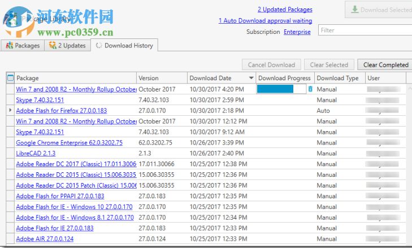Open Adobe Reader DC 2017 (Classic) link

coord(76,164)
